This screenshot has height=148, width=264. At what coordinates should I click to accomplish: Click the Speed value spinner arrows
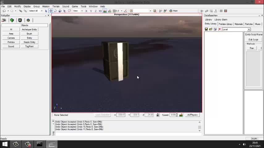(177, 115)
